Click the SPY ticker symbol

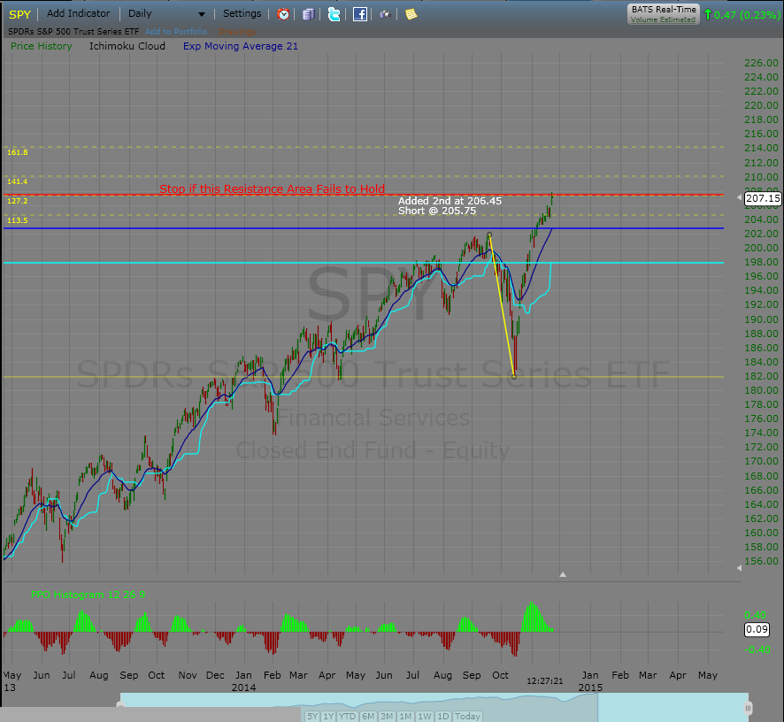pyautogui.click(x=20, y=14)
